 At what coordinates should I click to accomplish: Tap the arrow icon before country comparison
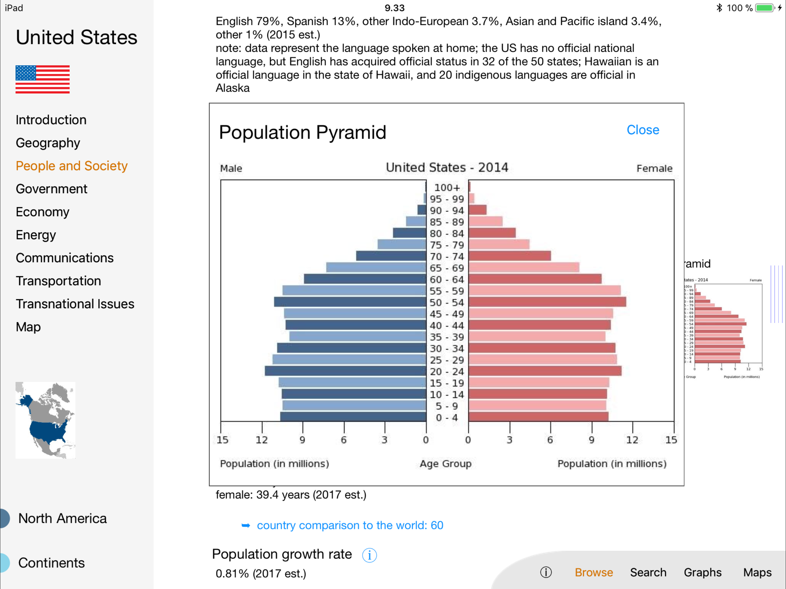coord(245,525)
